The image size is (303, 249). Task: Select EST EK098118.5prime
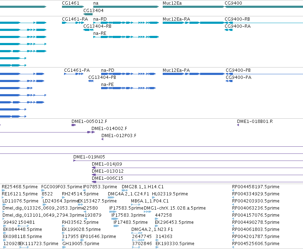pos(22,237)
